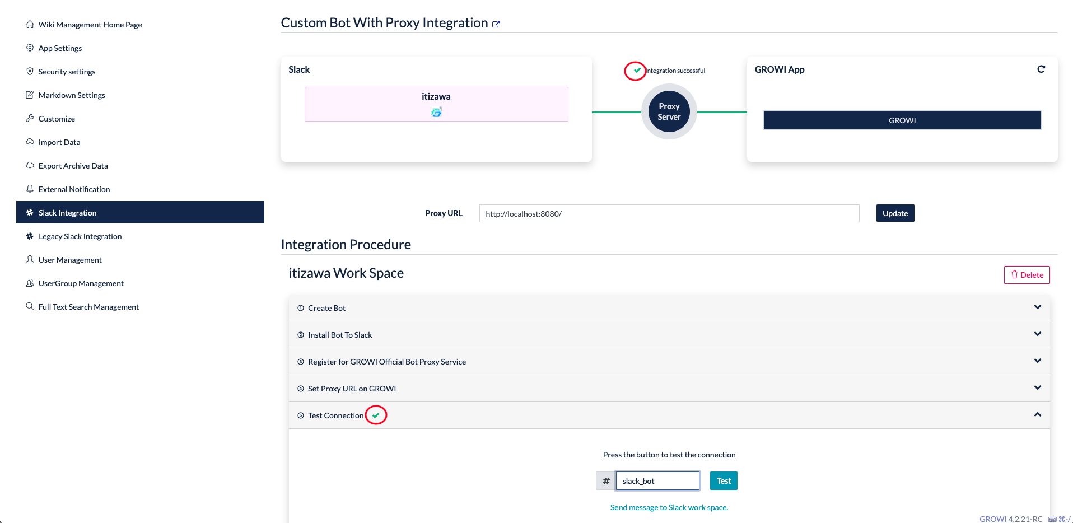Click Send message to Slack work space text

[x=669, y=507]
